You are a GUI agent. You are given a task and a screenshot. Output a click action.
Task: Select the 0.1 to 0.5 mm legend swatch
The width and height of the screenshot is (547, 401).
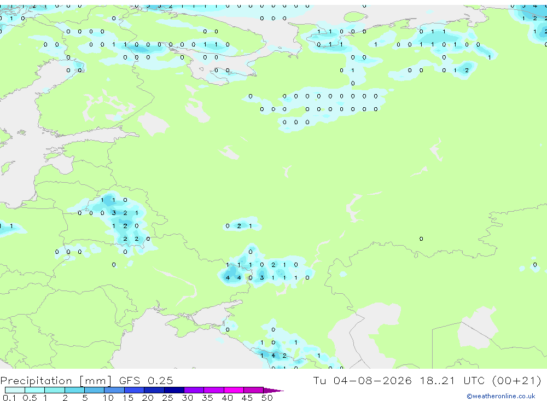(15, 390)
